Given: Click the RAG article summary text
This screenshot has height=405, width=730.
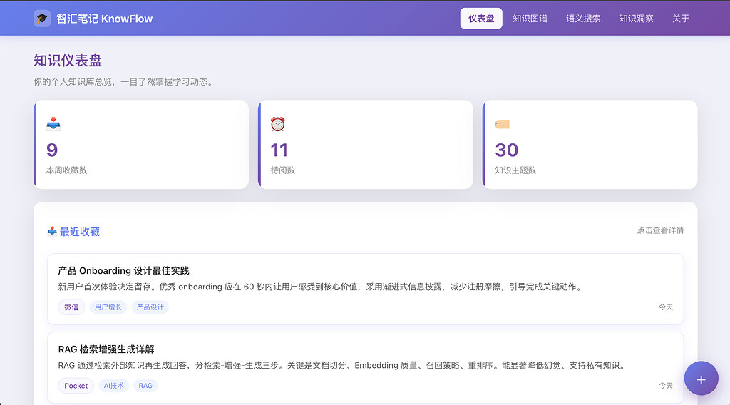Looking at the screenshot, I should click(343, 366).
